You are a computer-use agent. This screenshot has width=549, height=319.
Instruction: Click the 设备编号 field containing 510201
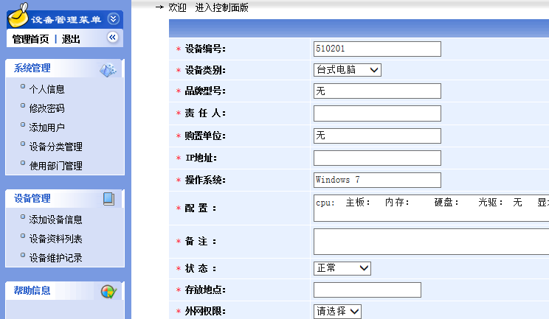point(377,49)
